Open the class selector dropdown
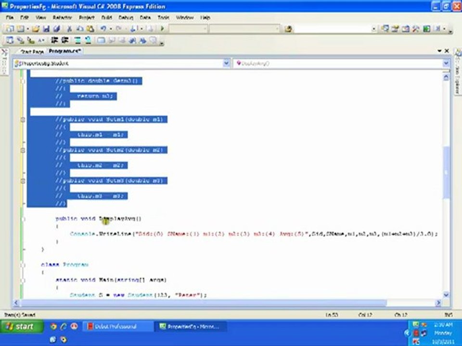 pyautogui.click(x=226, y=63)
